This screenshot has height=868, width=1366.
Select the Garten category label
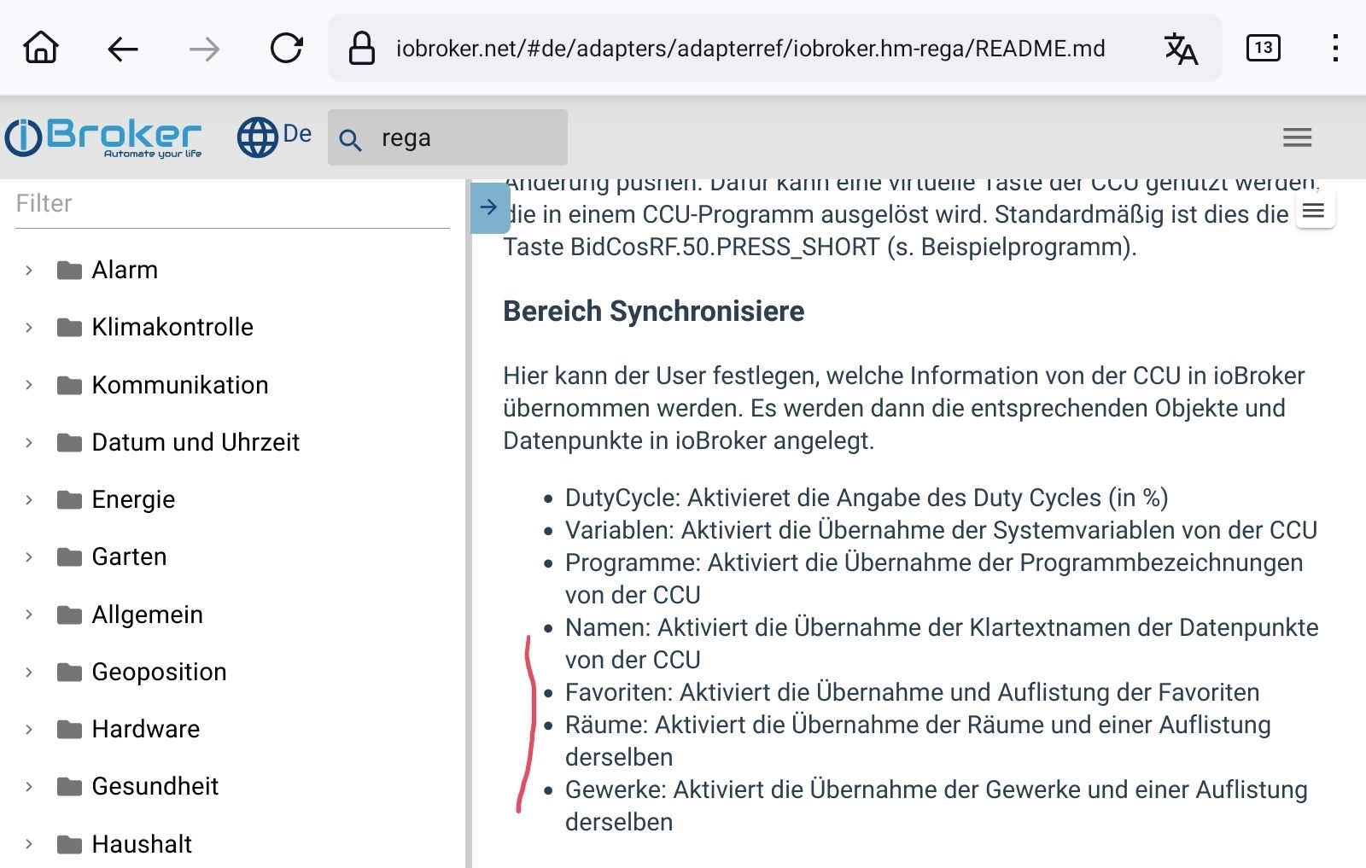(x=129, y=556)
